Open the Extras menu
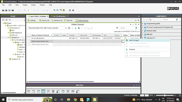Image resolution: width=182 pixels, height=102 pixels. pos(33,5)
